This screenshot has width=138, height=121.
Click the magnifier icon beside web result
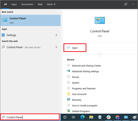[x=3, y=47]
